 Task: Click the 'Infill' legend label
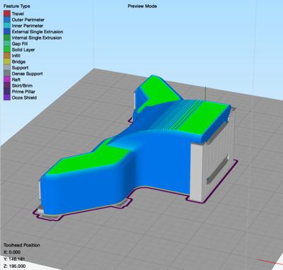pyautogui.click(x=16, y=56)
